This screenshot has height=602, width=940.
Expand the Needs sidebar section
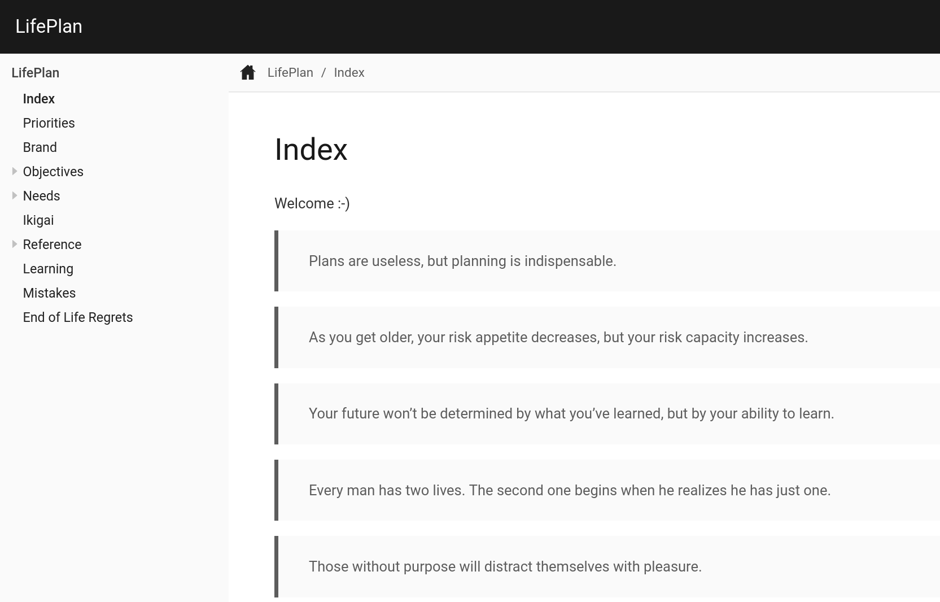click(x=15, y=195)
